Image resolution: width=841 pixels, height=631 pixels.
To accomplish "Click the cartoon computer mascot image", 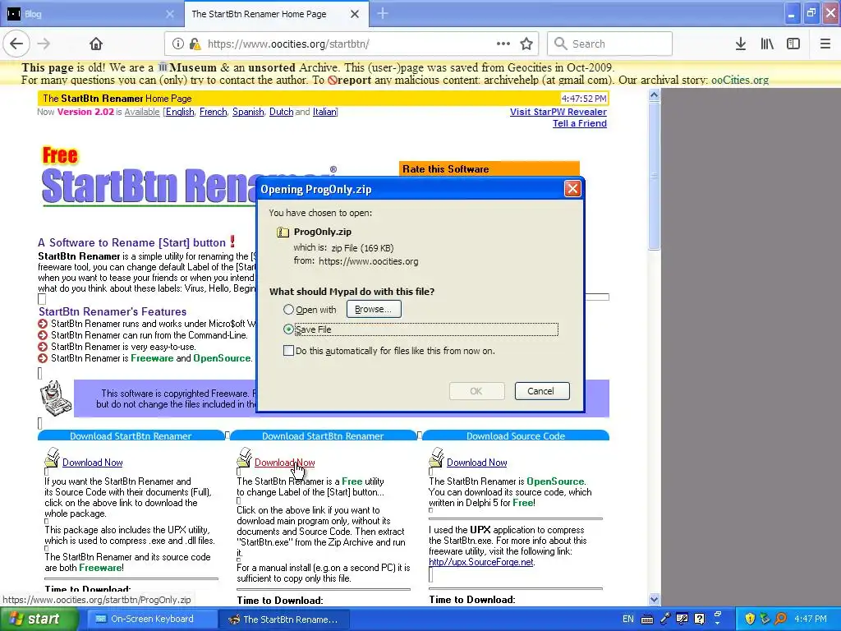I will tap(56, 398).
